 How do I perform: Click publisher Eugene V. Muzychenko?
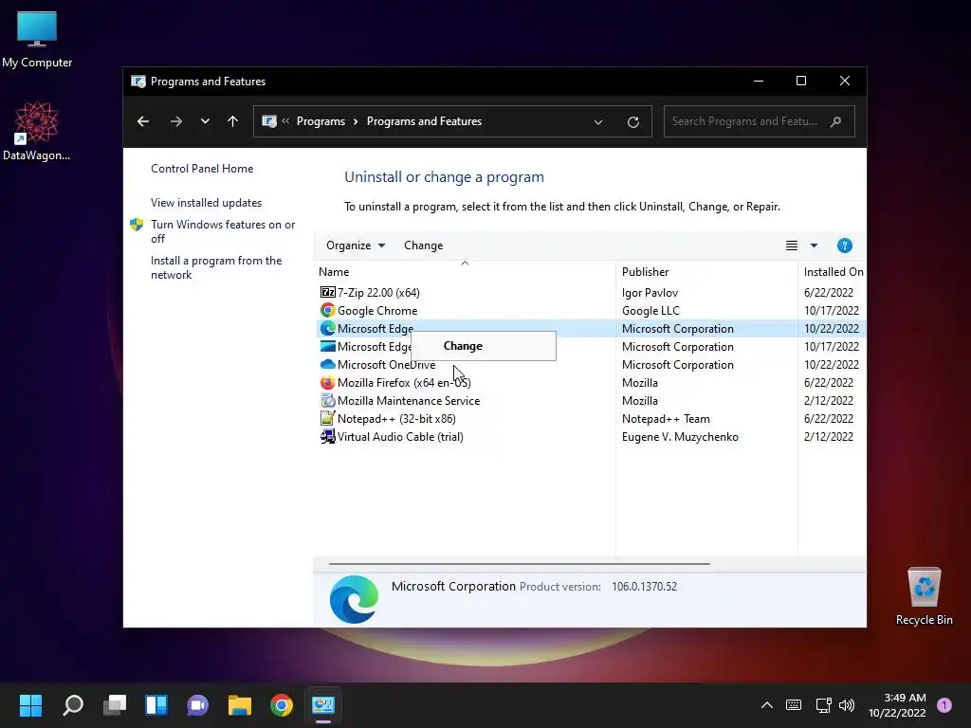[x=680, y=436]
